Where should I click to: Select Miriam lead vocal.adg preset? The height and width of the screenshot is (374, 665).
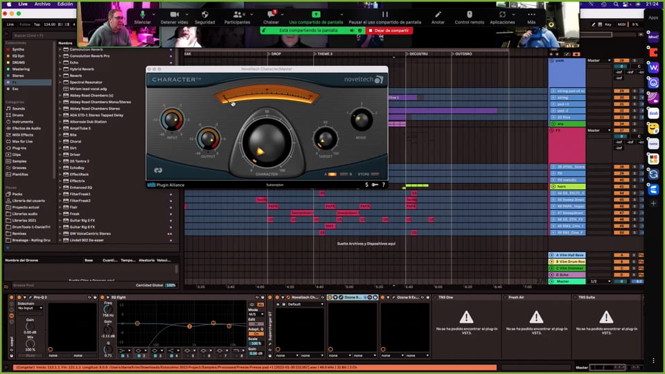coord(88,89)
